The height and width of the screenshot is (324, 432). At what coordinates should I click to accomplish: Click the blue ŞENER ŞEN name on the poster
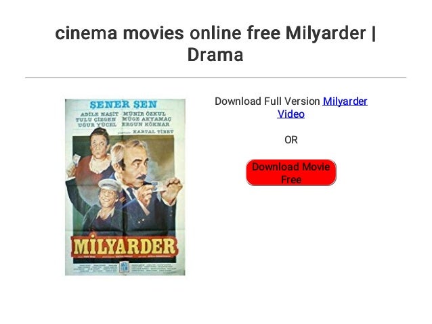pyautogui.click(x=123, y=104)
